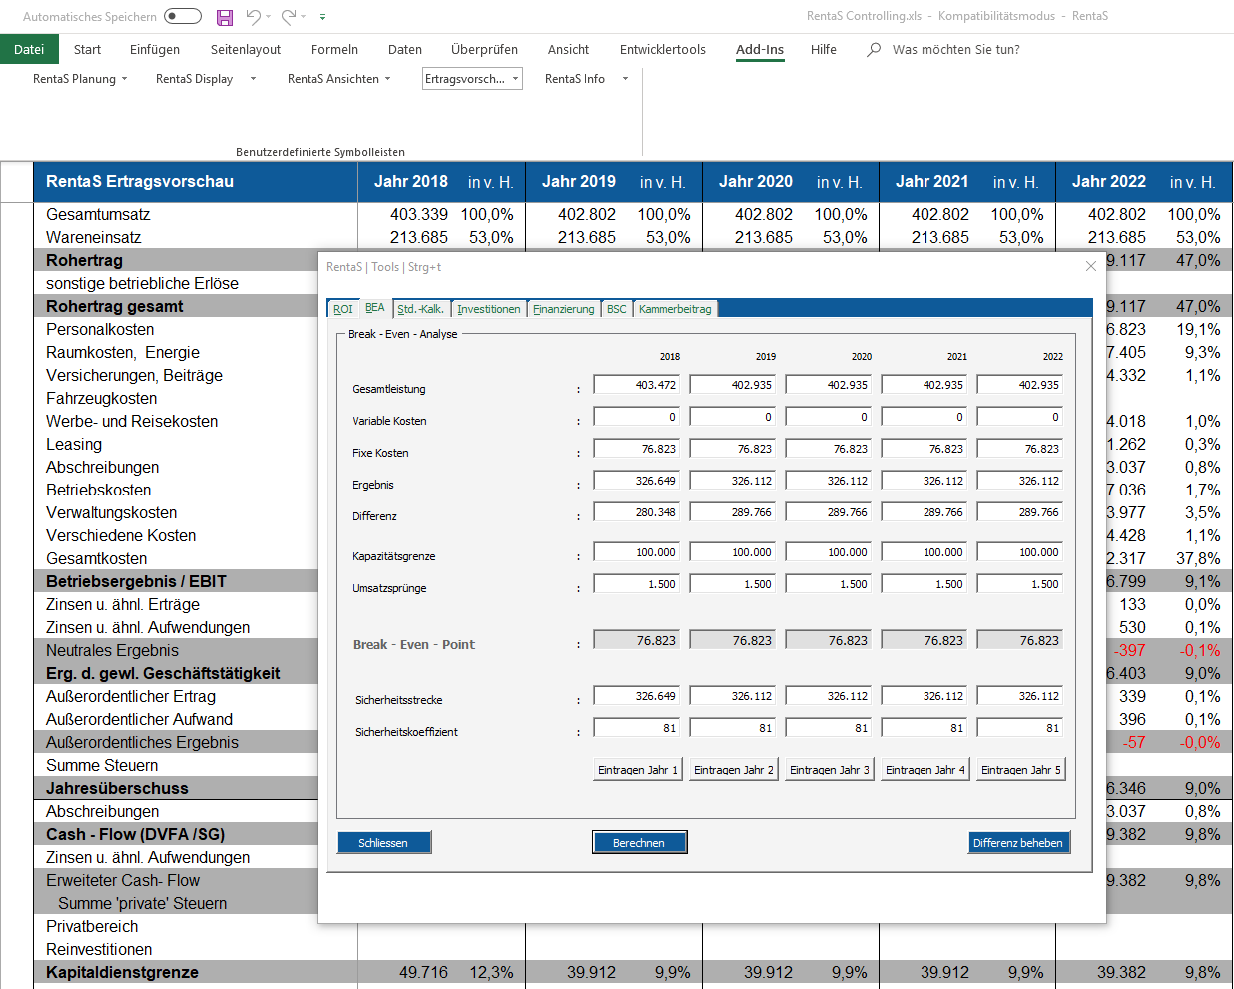Select the Überprüfen ribbon tab

(x=484, y=49)
